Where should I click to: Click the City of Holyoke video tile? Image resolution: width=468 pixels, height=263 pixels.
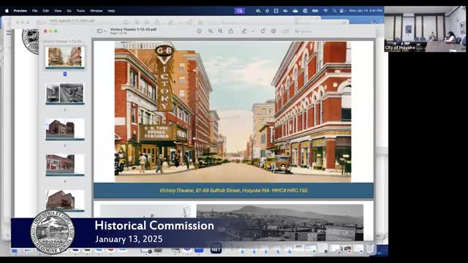pos(425,29)
